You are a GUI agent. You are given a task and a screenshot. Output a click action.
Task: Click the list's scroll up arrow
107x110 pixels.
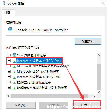pos(99,55)
